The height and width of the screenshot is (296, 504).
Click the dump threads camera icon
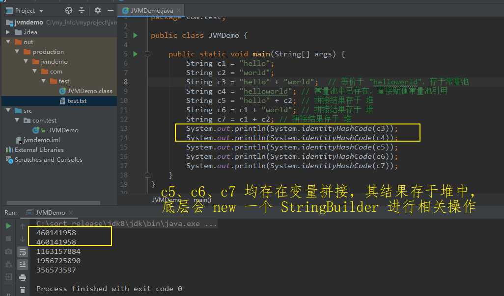point(9,252)
